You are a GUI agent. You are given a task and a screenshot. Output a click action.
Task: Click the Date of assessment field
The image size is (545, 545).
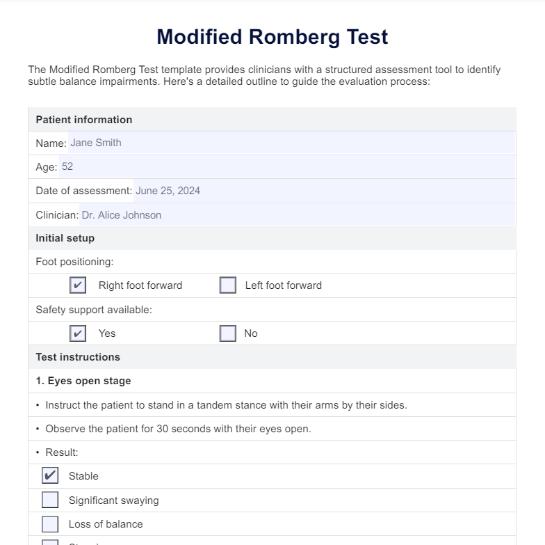pyautogui.click(x=324, y=191)
